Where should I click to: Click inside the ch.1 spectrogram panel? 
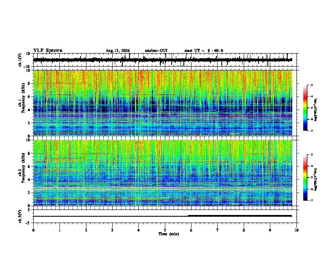162,103
